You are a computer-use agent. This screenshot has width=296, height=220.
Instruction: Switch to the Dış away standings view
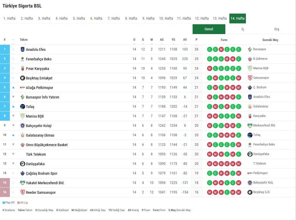[277, 29]
